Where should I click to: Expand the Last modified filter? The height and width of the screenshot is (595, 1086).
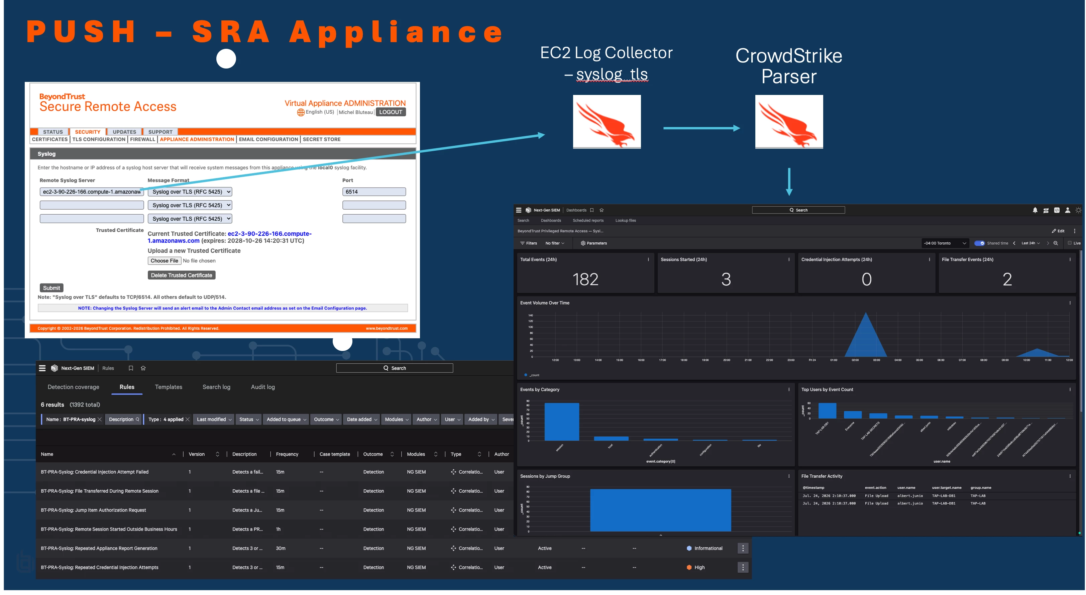click(x=214, y=420)
